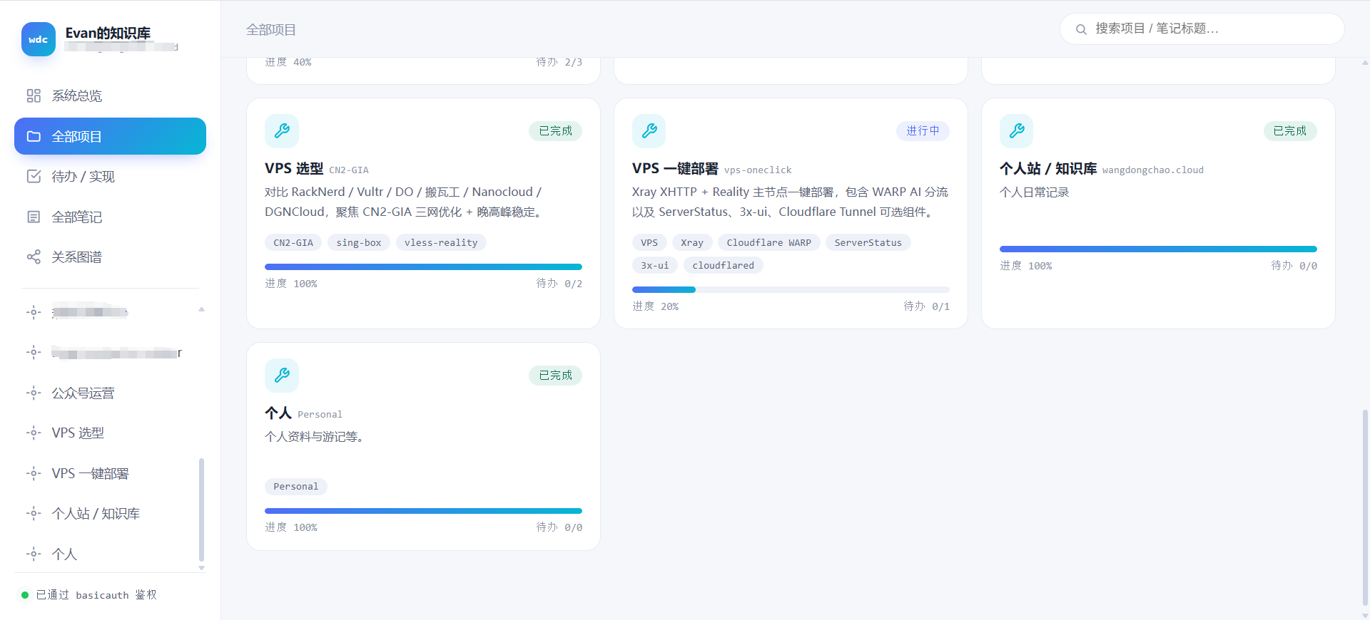Click the node icon beside sidebar 个人站 / 知识库
The image size is (1370, 620).
(x=34, y=513)
